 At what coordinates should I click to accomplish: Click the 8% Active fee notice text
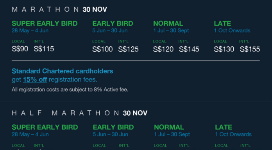[x=70, y=90]
